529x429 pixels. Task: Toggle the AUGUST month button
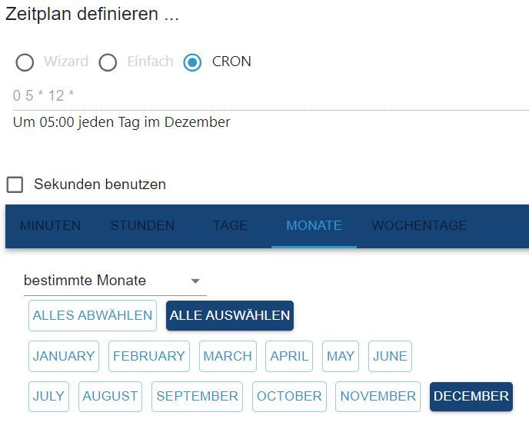(x=110, y=397)
